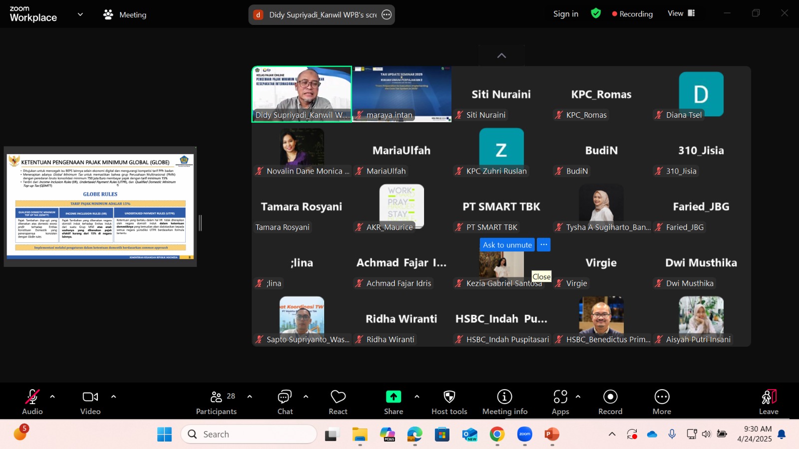Toggle the Video camera on
799x449 pixels.
[90, 397]
